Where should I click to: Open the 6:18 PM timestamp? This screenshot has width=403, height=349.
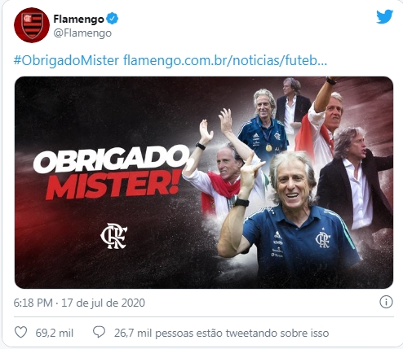33,303
